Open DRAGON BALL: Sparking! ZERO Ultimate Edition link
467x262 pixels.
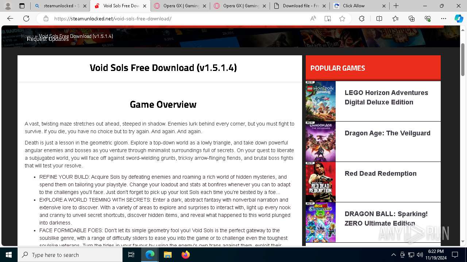coord(386,219)
